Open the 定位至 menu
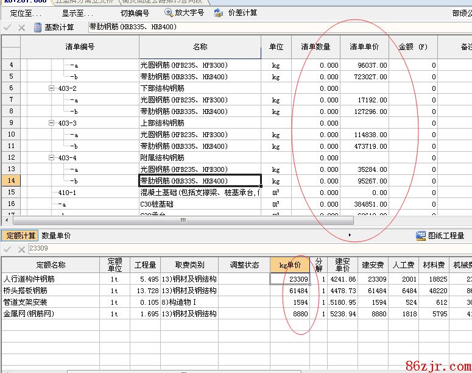472x373 pixels. tap(26, 13)
